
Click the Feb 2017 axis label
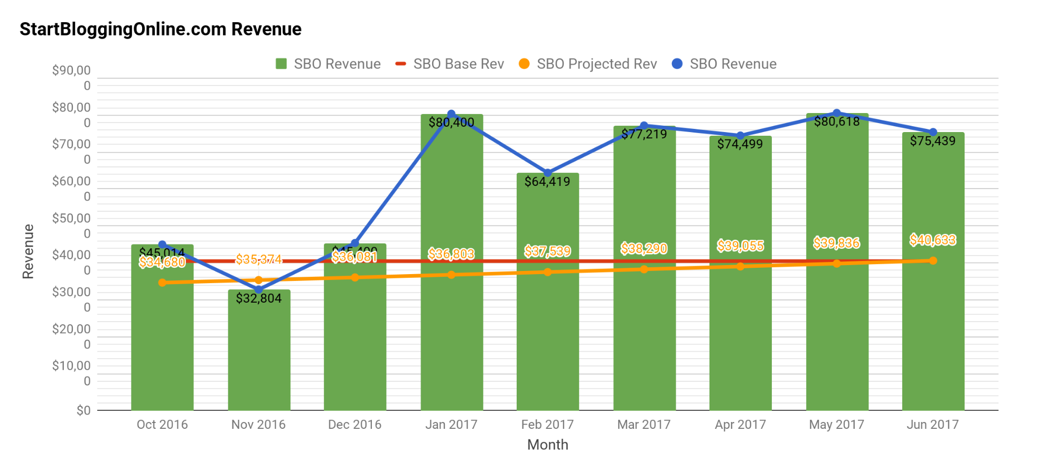547,425
